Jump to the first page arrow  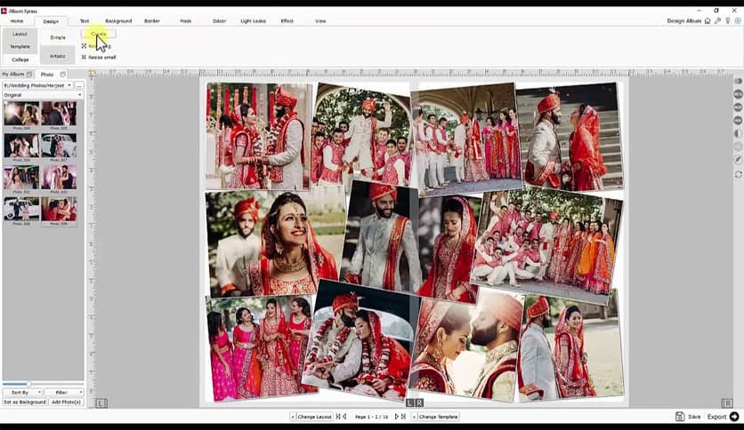(x=337, y=417)
